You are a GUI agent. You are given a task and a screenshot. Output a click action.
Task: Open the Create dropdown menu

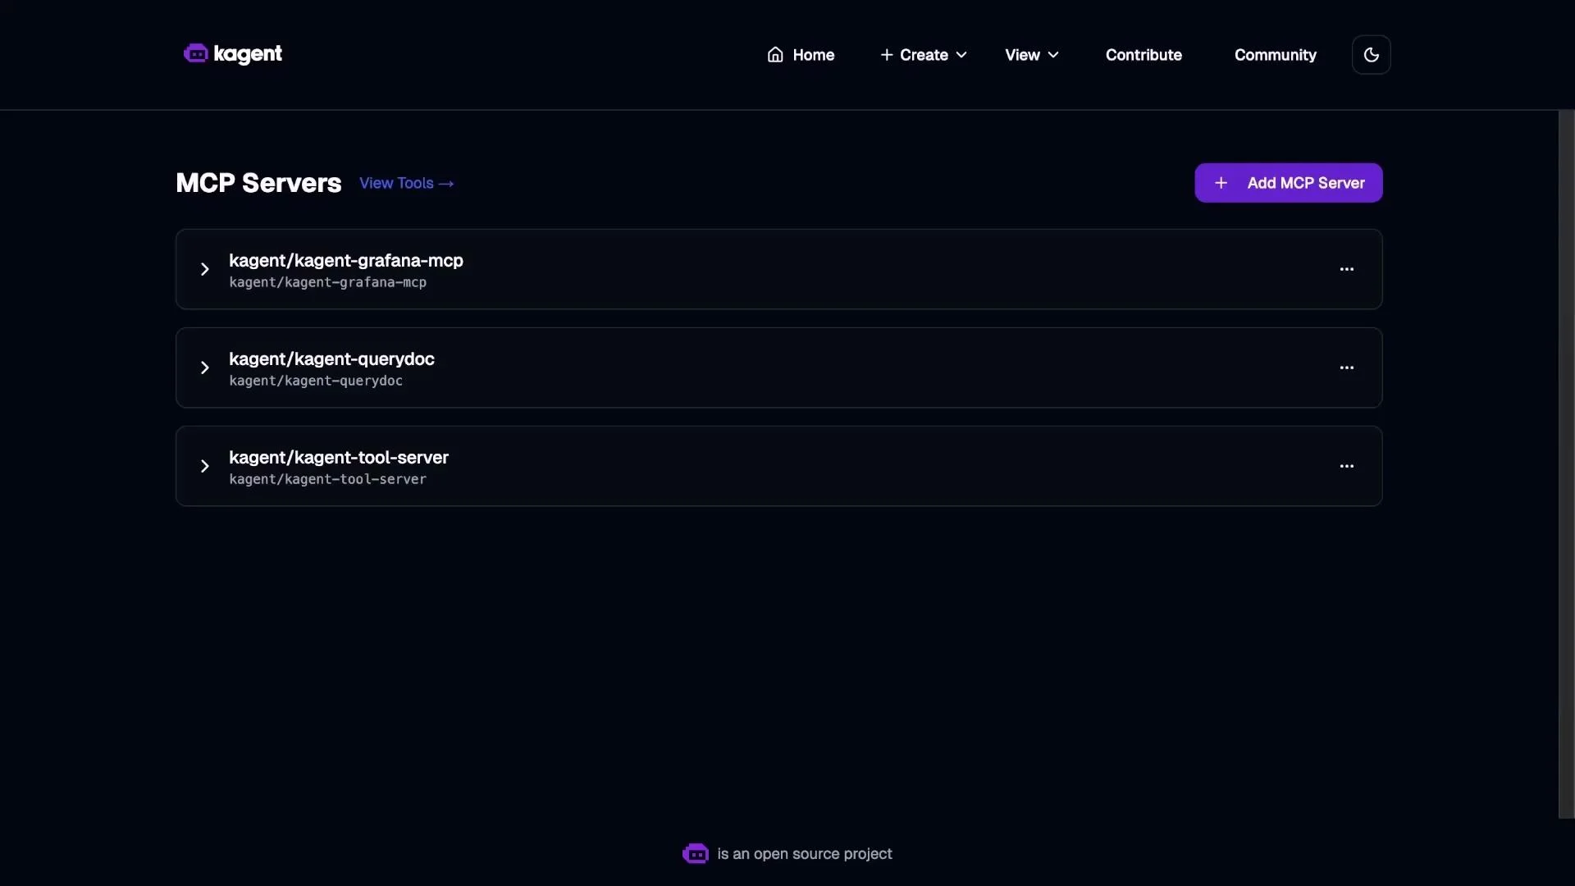click(x=924, y=55)
